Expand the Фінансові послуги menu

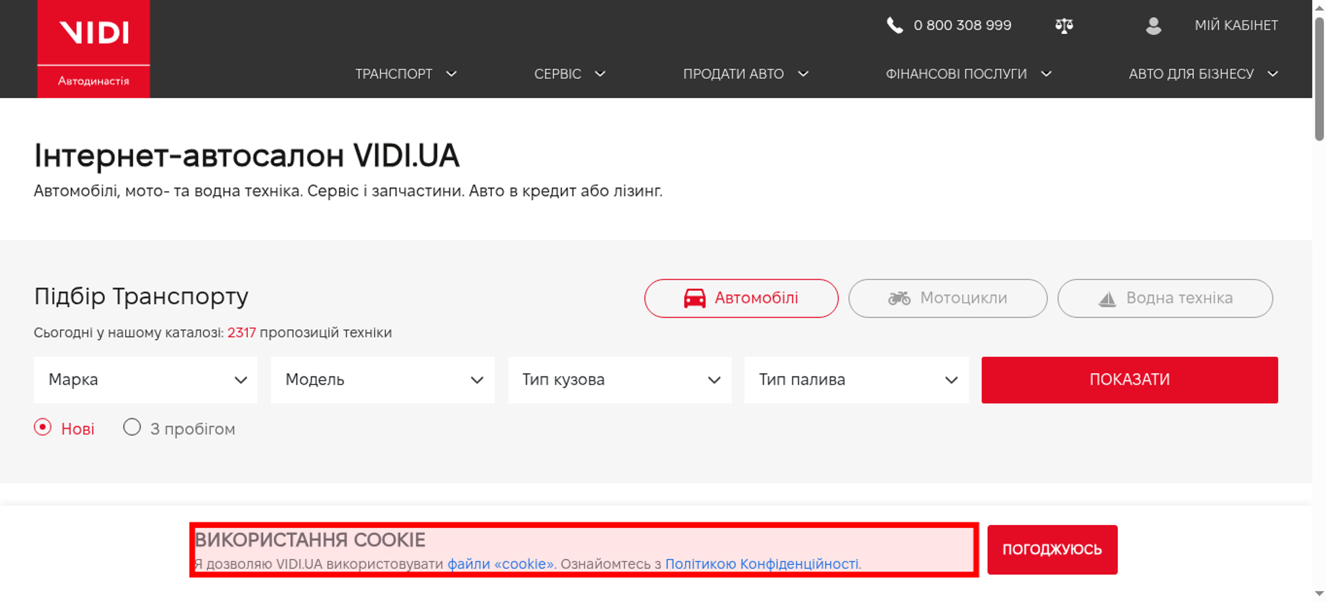click(x=968, y=74)
